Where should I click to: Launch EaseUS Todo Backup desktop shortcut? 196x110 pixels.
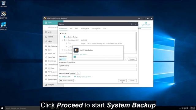[3, 15]
